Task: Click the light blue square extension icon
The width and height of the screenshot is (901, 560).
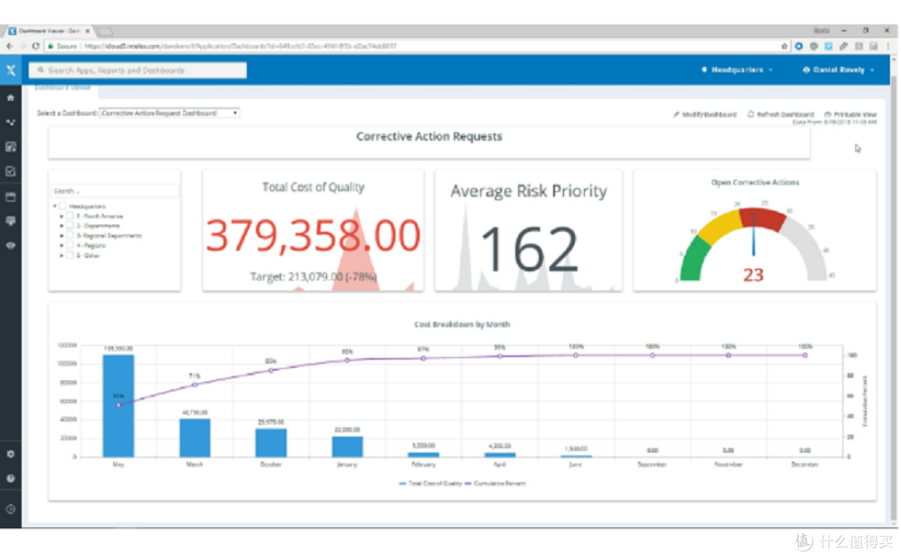Action: [828, 46]
